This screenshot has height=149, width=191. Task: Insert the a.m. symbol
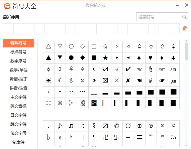point(174,69)
